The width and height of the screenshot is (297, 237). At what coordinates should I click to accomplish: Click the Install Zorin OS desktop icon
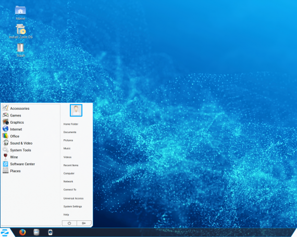20,32
